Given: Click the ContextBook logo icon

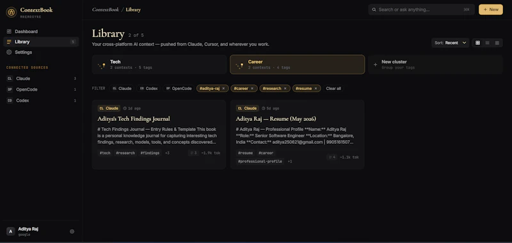Looking at the screenshot, I should coord(11,12).
